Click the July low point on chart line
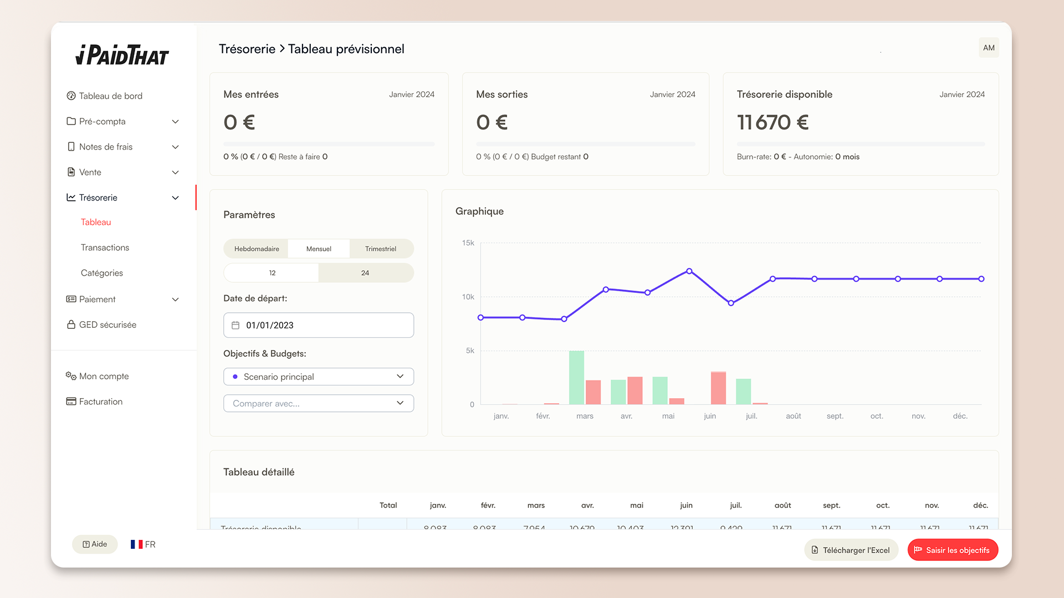This screenshot has height=598, width=1064. coord(731,303)
